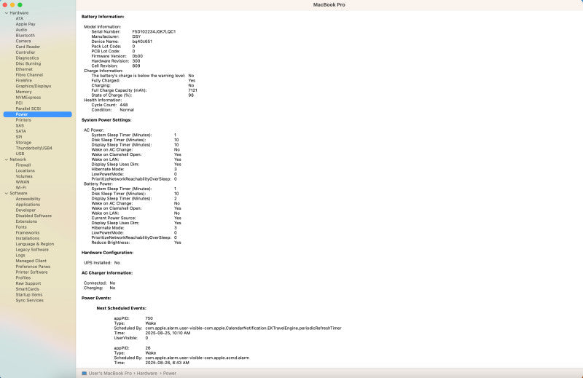This screenshot has height=378, width=583.
Task: Select SPI in the sidebar
Action: coord(19,137)
